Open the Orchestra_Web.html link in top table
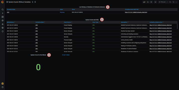179x90 pixels. click(x=136, y=12)
